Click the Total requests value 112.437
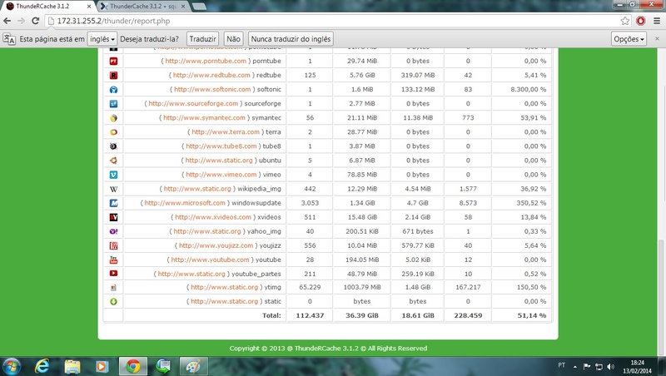 pyautogui.click(x=310, y=316)
